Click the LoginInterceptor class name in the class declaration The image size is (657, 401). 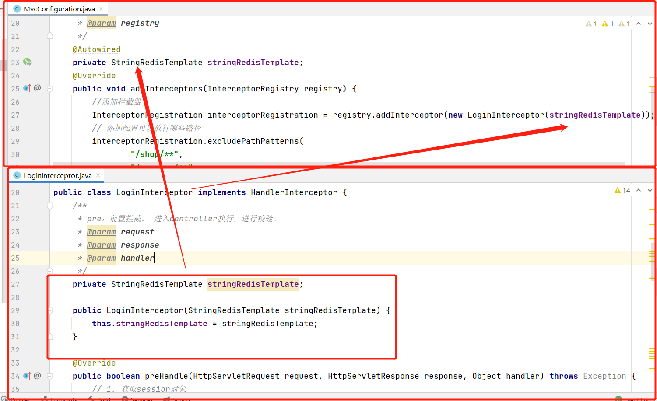pyautogui.click(x=155, y=192)
